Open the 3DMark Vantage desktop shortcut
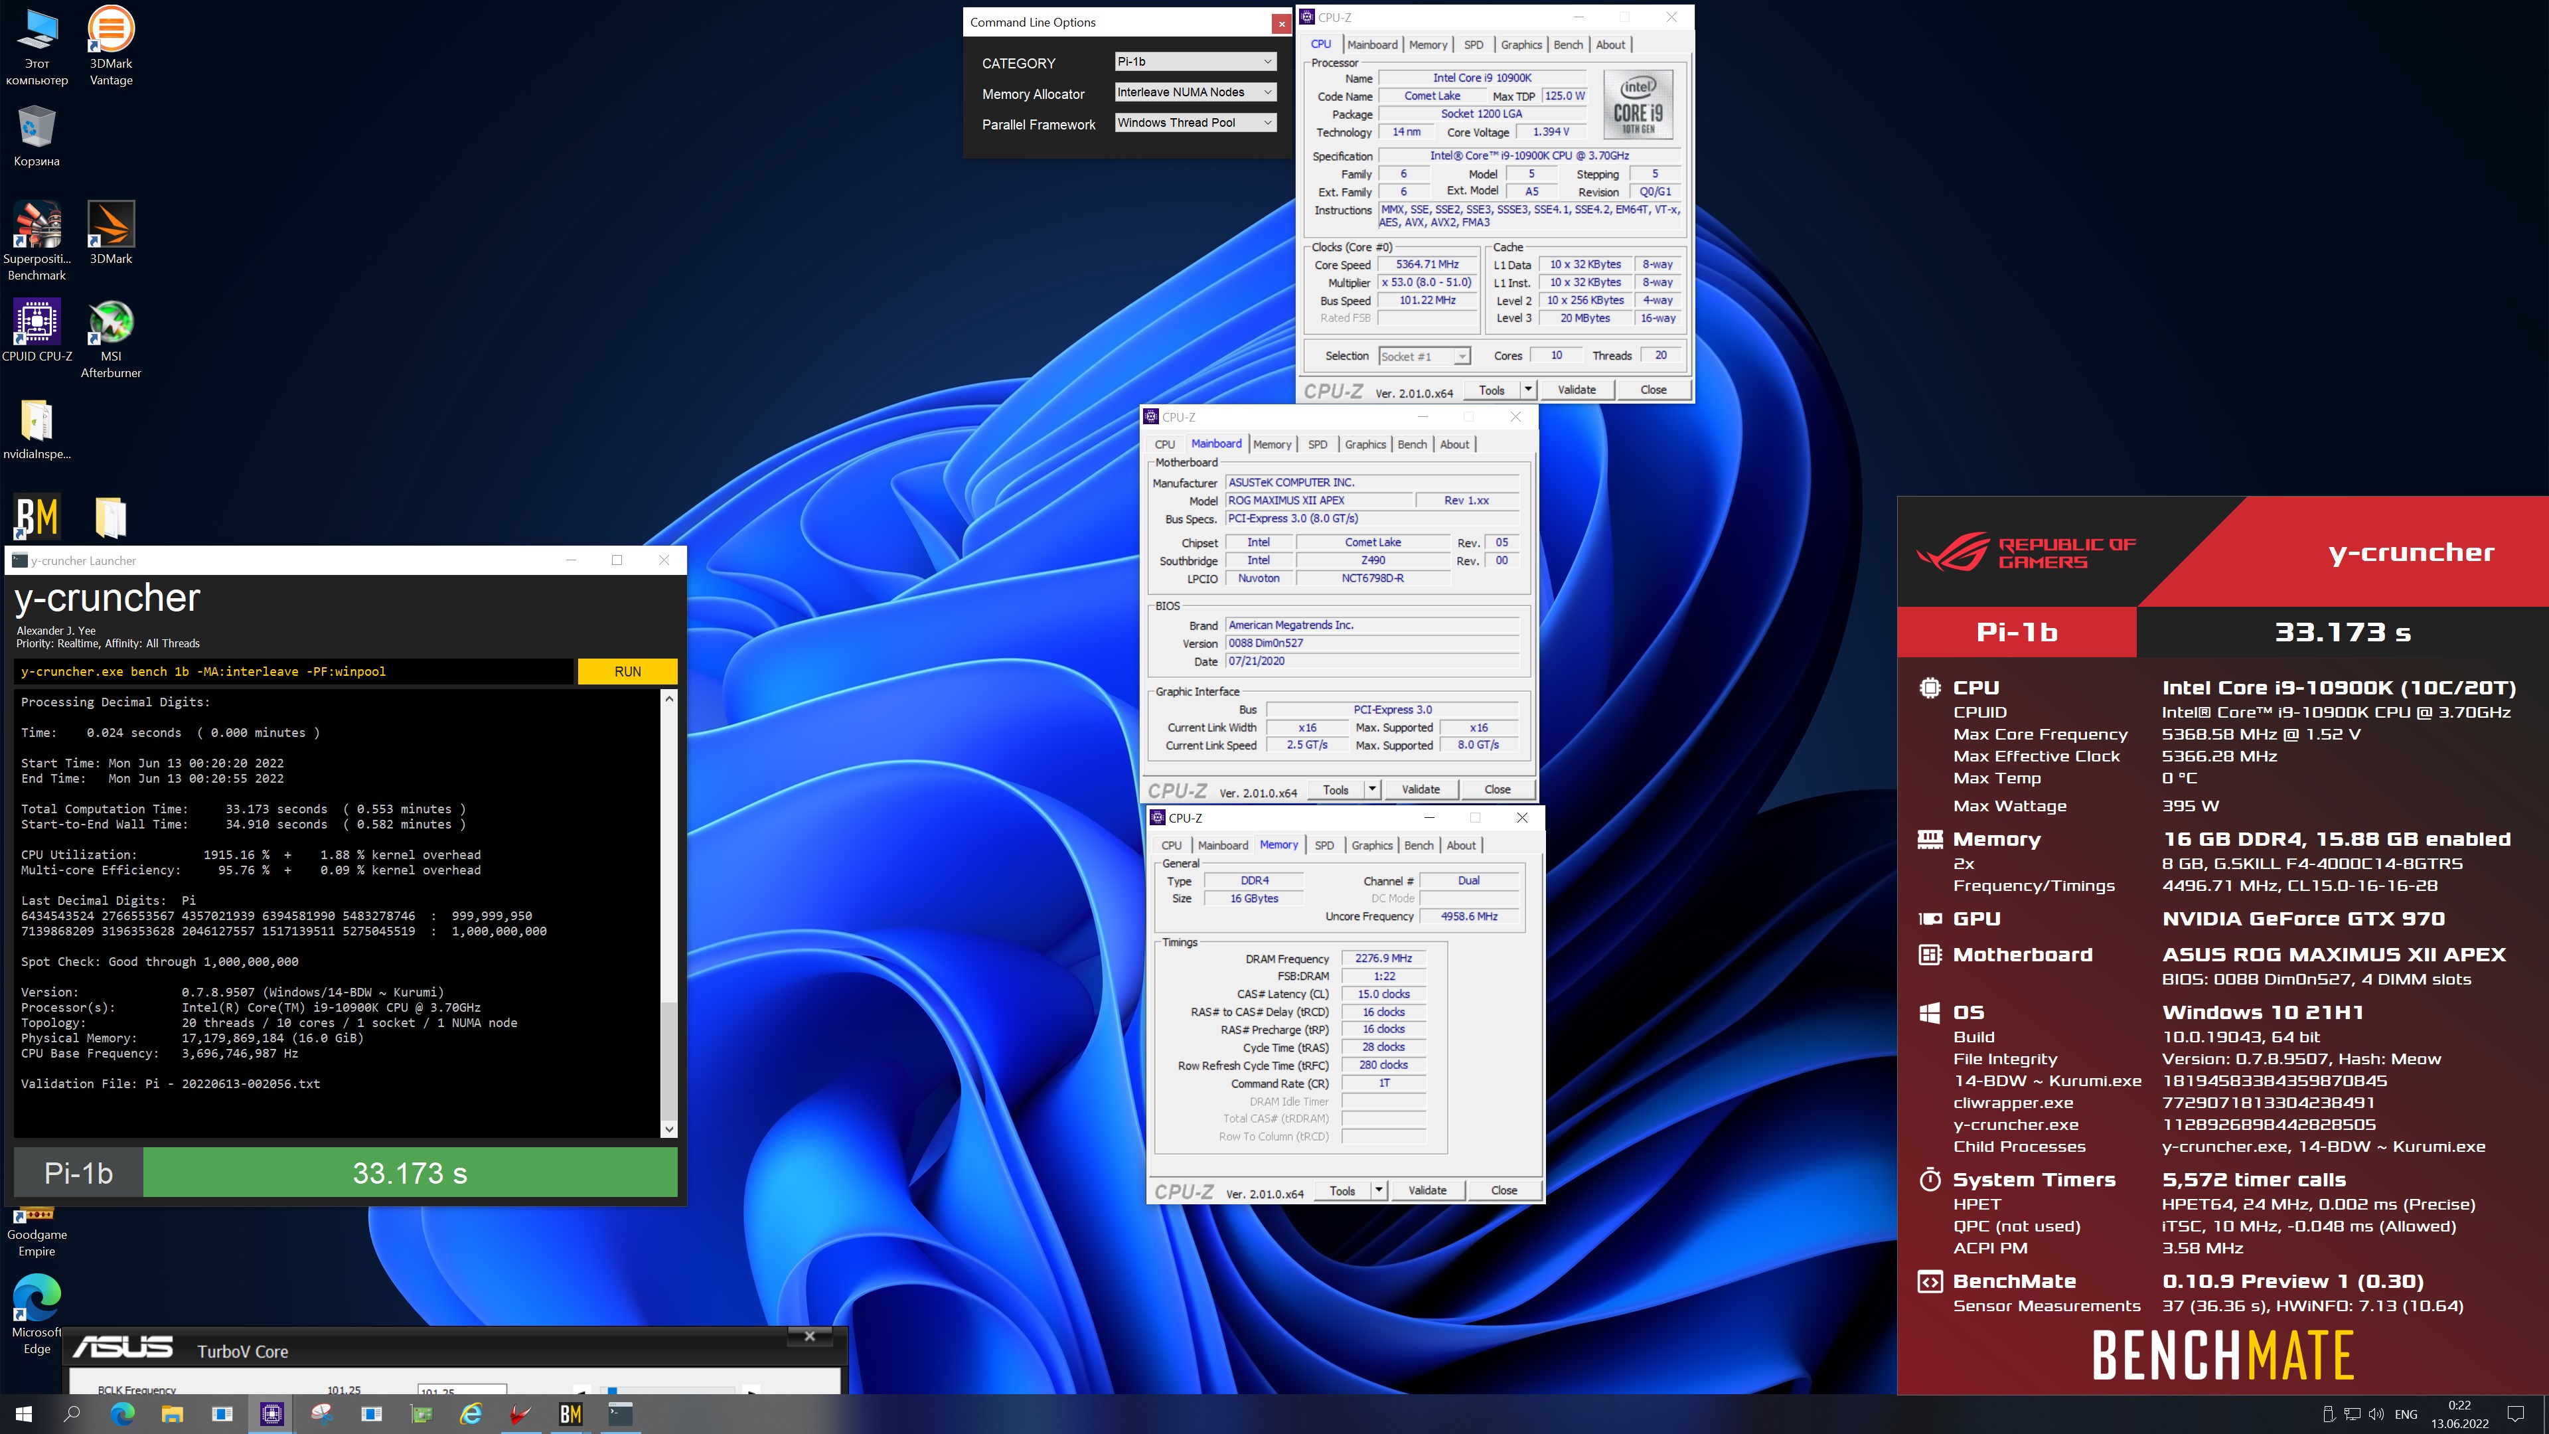Screen dimensions: 2549x1434 (111, 46)
